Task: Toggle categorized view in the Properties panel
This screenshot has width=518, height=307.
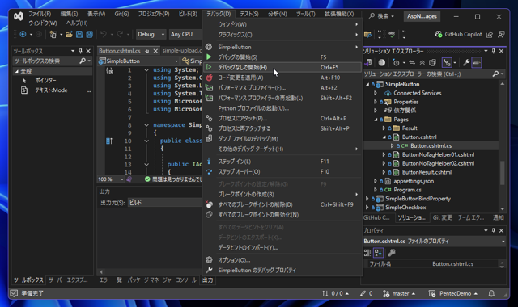Action: pyautogui.click(x=367, y=253)
